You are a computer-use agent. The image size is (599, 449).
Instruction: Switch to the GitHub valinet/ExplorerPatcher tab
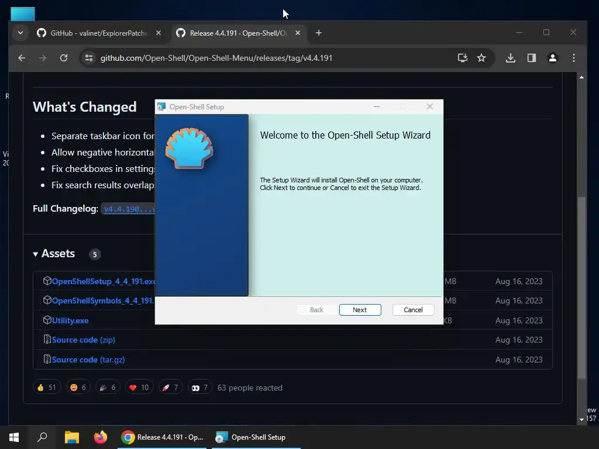[x=98, y=33]
